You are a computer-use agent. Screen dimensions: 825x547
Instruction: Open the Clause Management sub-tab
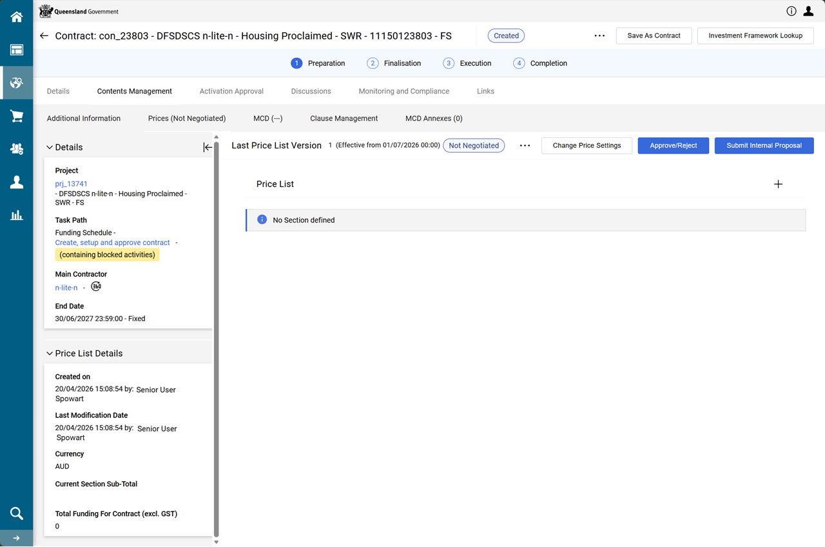click(x=344, y=119)
